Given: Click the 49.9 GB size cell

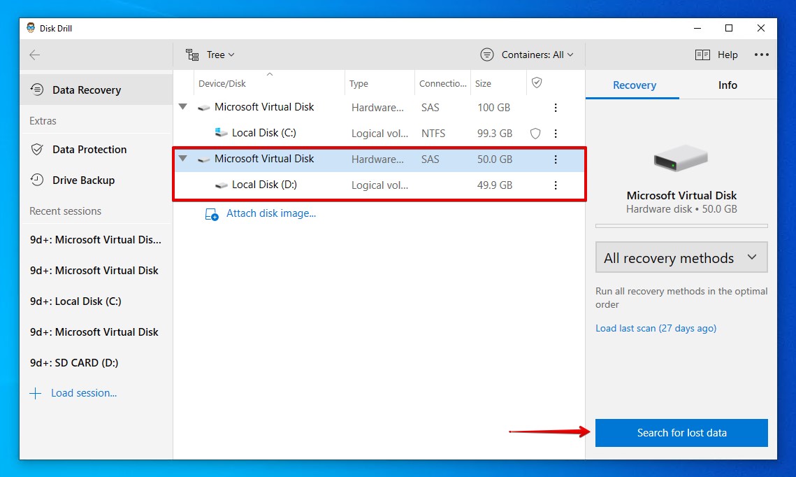Looking at the screenshot, I should [495, 185].
